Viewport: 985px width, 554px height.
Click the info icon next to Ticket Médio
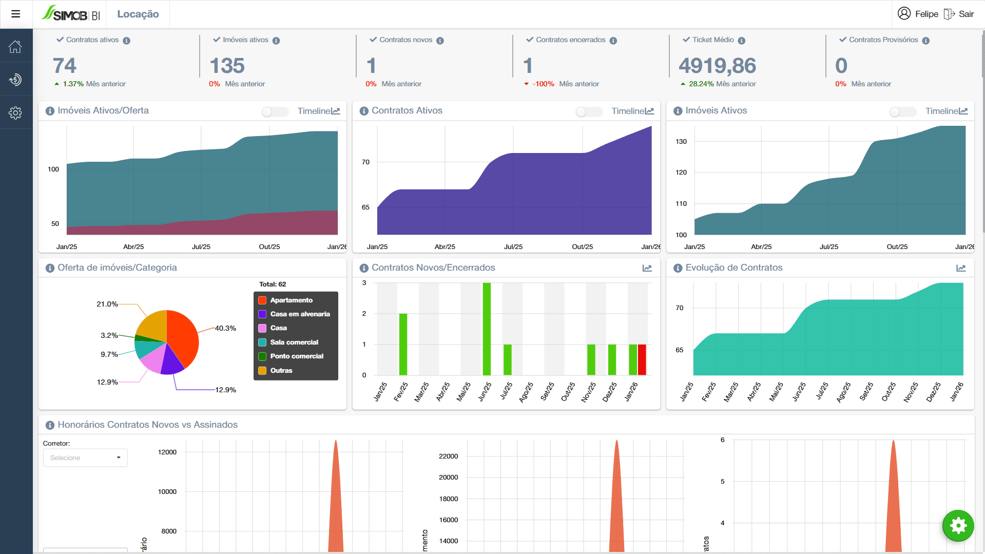click(x=741, y=40)
